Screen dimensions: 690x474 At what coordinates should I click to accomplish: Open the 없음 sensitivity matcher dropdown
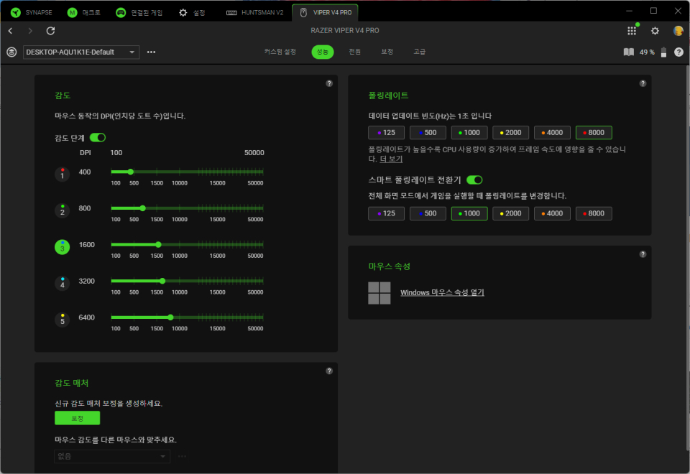coord(111,456)
